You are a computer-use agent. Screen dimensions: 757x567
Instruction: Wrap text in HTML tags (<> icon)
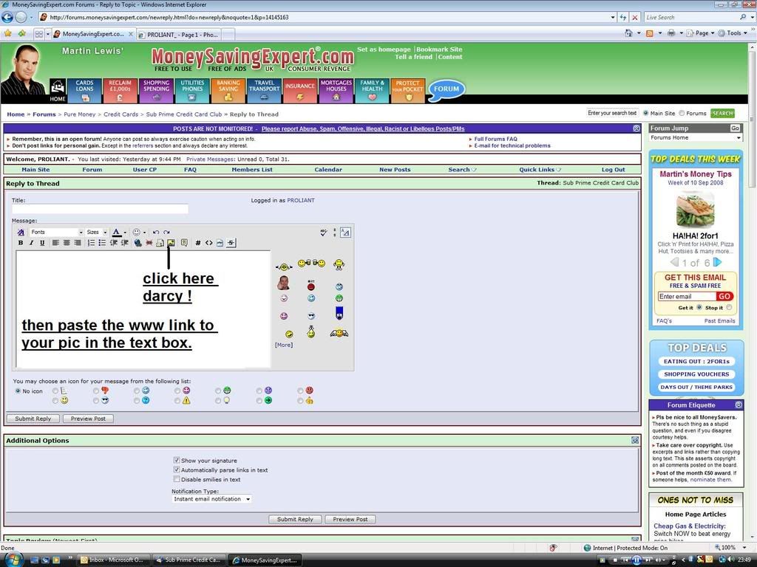point(208,243)
